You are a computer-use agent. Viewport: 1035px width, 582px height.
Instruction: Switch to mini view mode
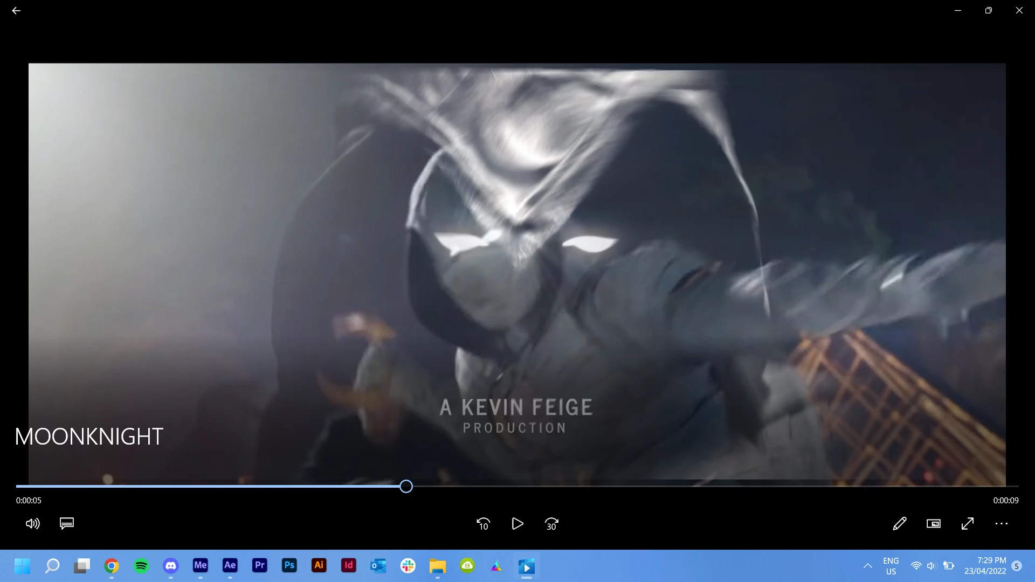[934, 523]
